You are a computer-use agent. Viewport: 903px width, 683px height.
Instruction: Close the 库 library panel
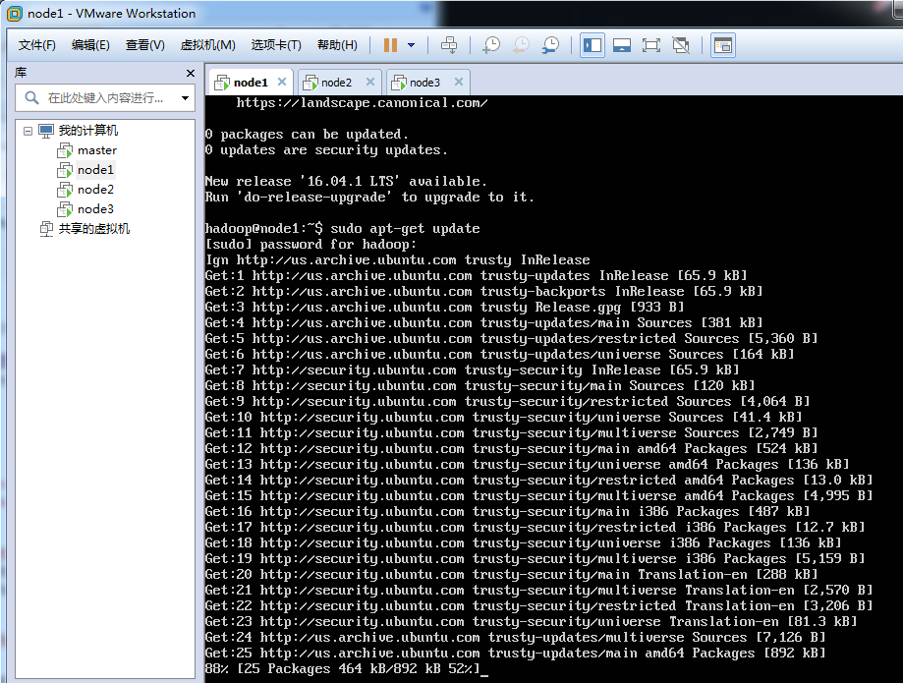pyautogui.click(x=191, y=73)
